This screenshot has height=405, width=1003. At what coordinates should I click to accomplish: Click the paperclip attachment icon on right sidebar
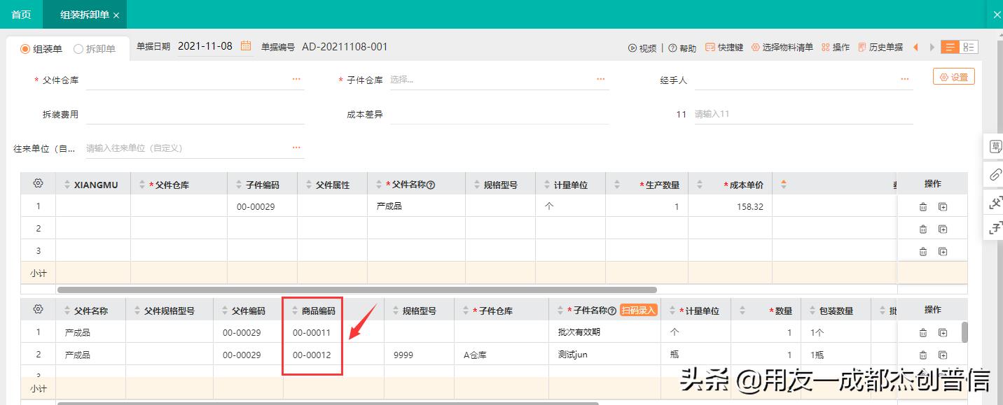tap(994, 175)
